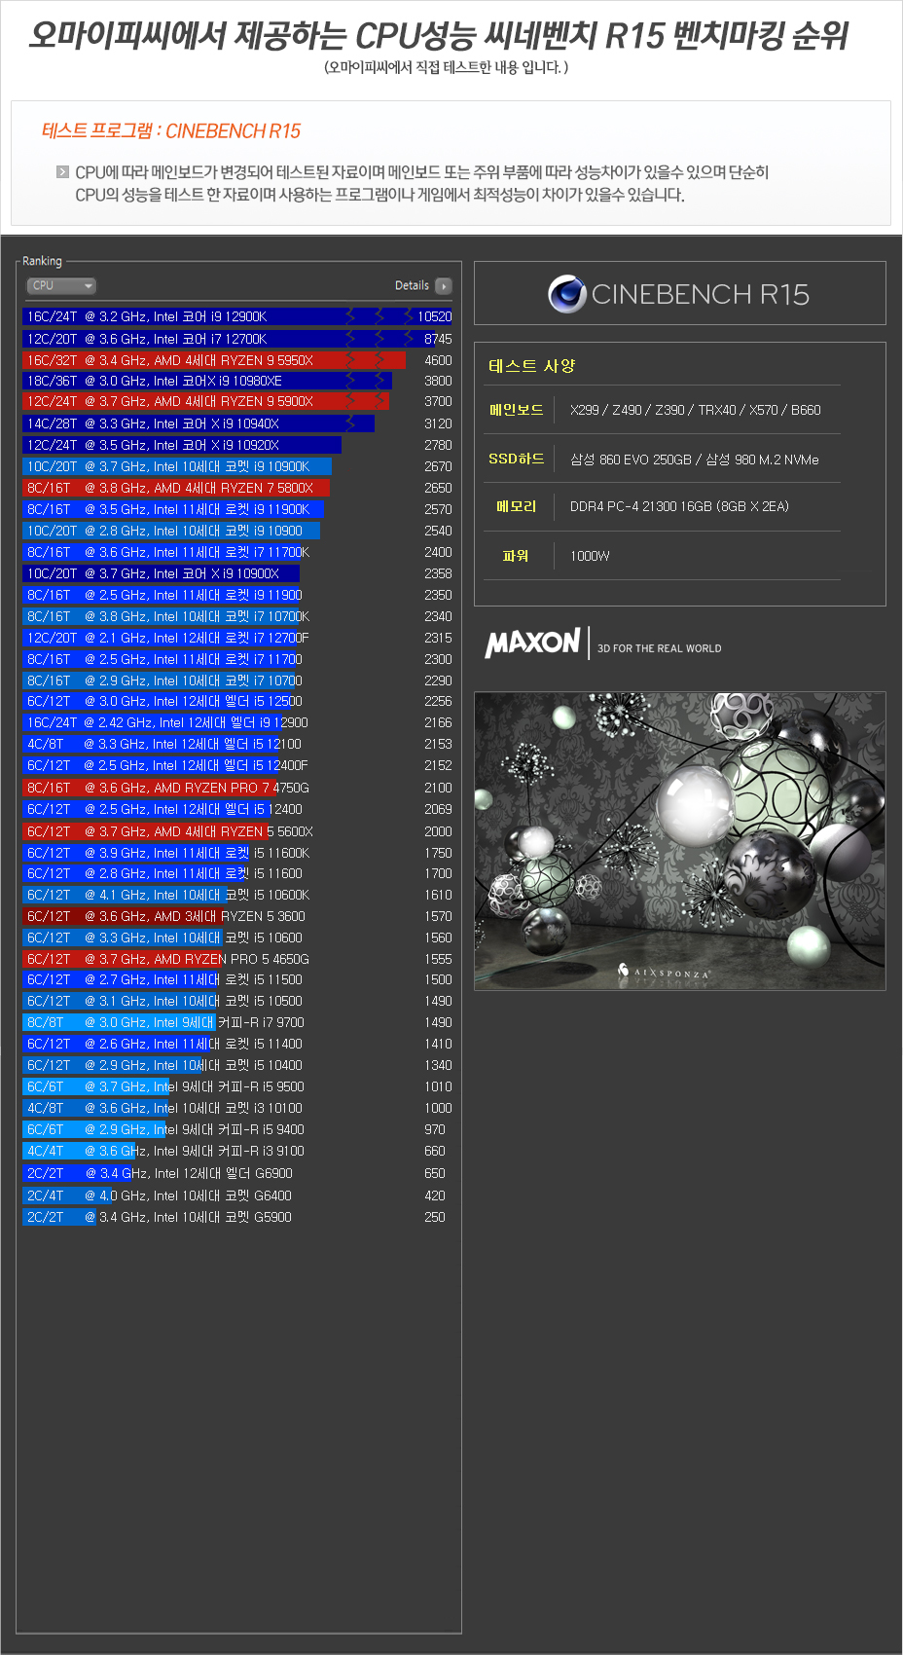Screen dimensions: 903x1655
Task: Select the Intel i5 12400F row
Action: point(237,765)
